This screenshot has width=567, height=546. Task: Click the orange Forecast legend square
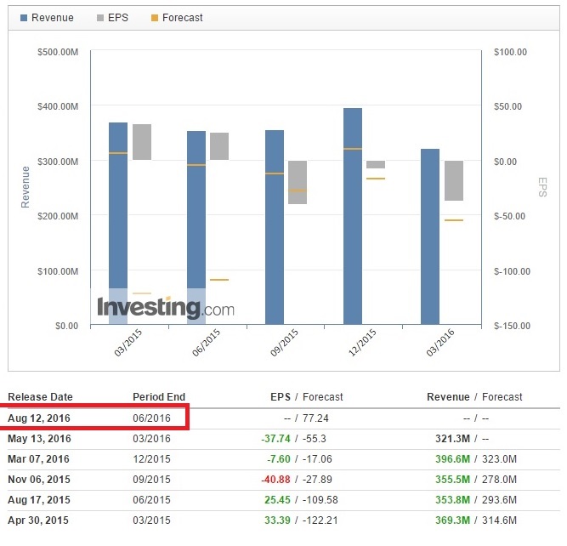coord(155,18)
